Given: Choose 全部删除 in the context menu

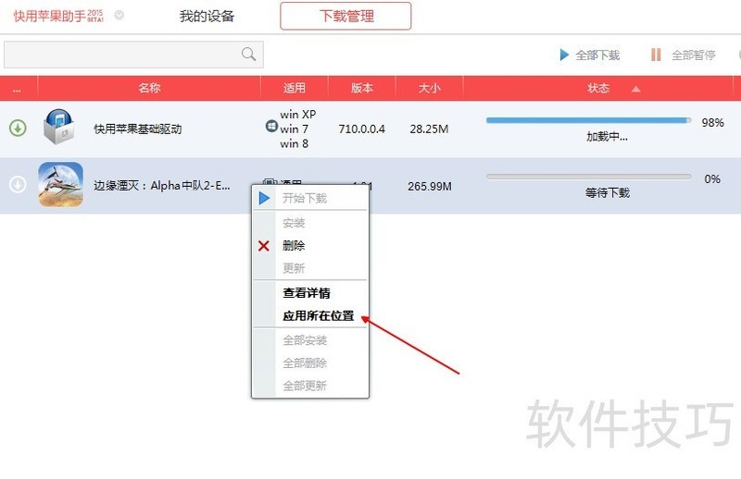Looking at the screenshot, I should pyautogui.click(x=305, y=362).
